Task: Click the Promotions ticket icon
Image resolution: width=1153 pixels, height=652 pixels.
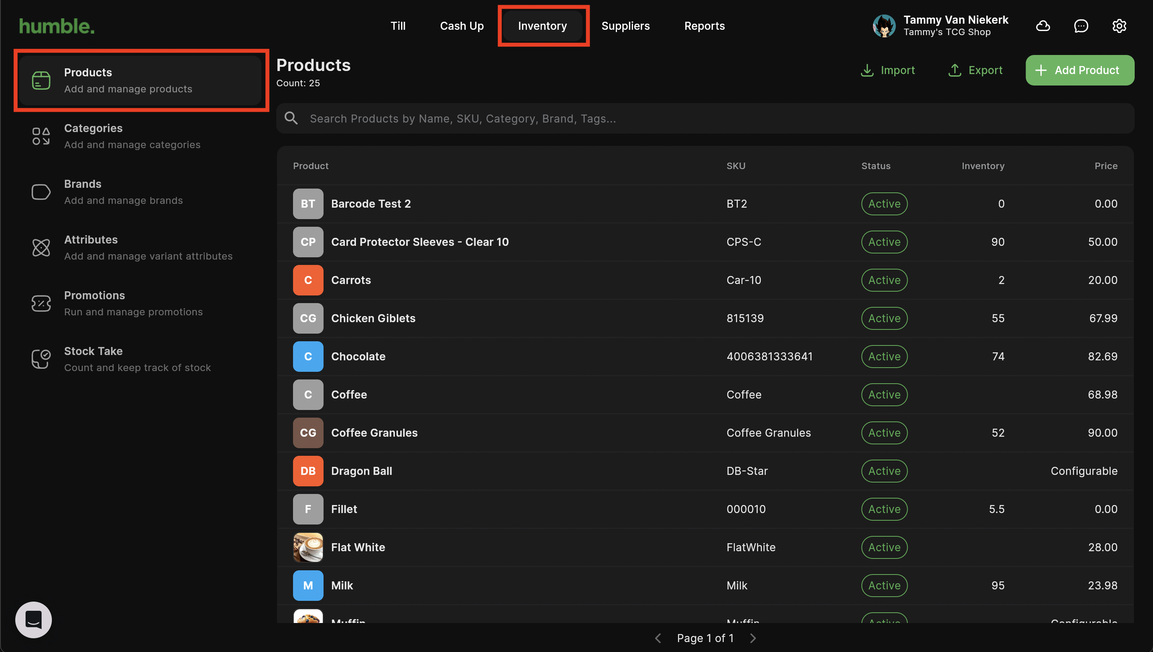Action: [x=41, y=303]
